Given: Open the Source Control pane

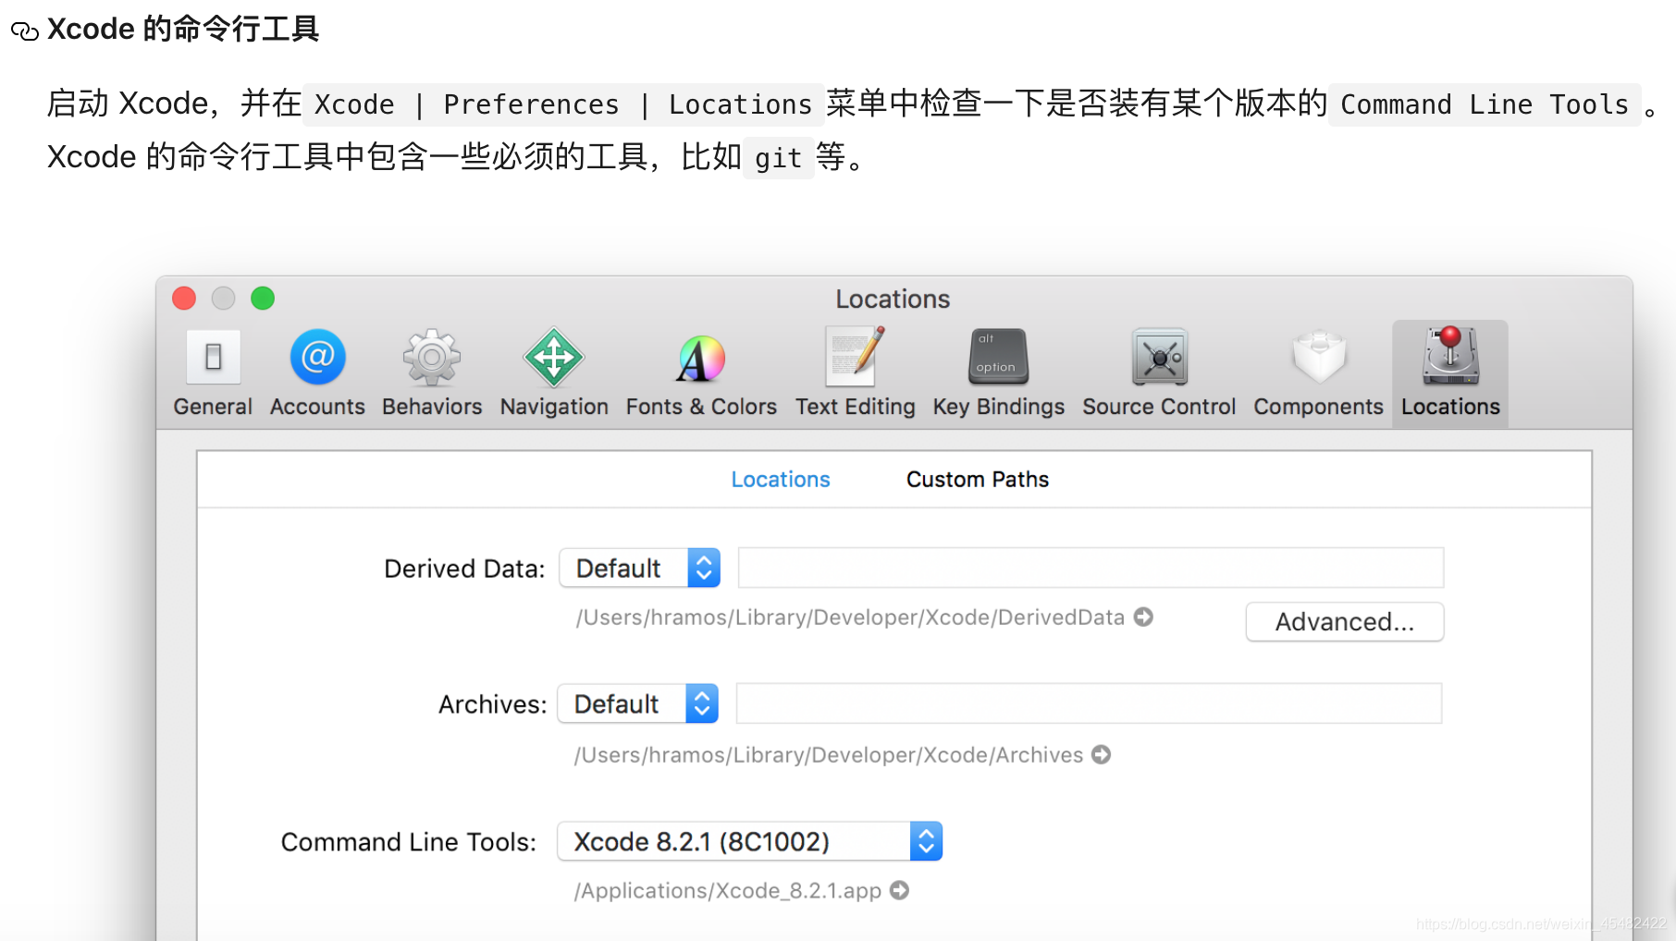Looking at the screenshot, I should click(1159, 373).
